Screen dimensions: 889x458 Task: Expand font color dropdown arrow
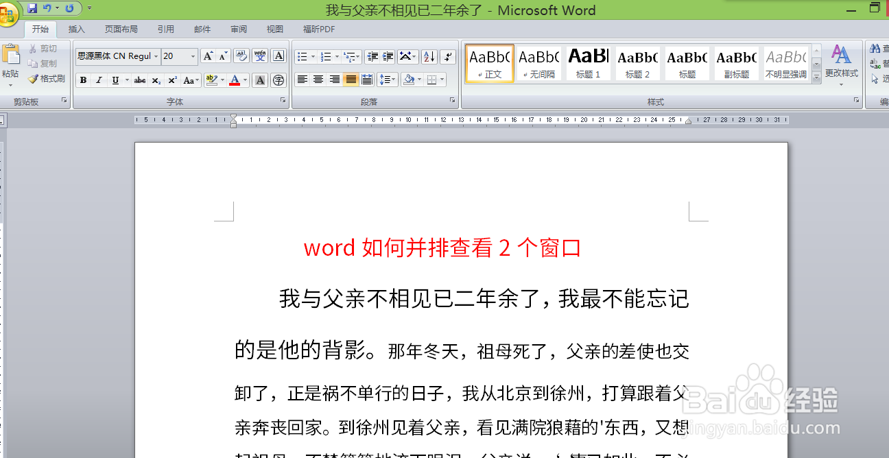(x=246, y=80)
